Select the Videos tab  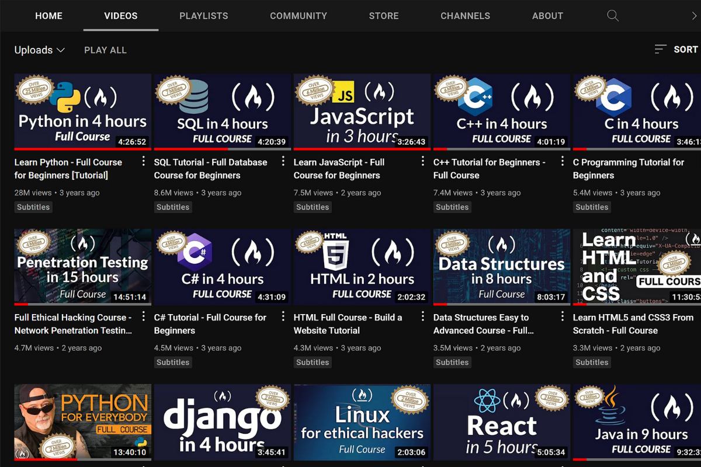pos(121,16)
